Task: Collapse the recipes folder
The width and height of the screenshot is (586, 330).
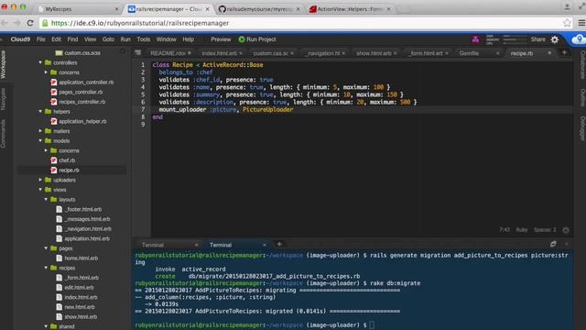Action: 46,268
